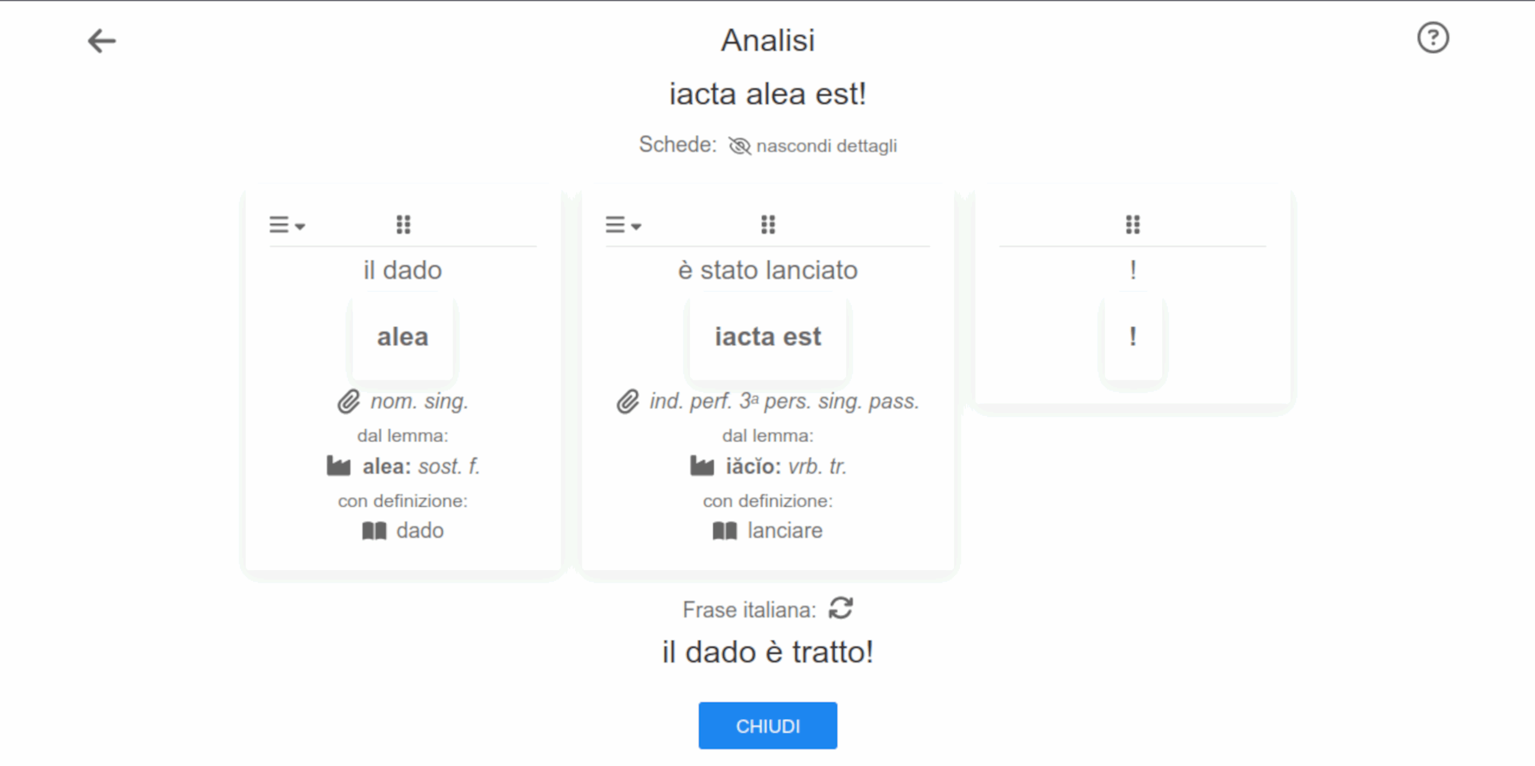Click the paperclip icon beside ind. perf.

click(628, 402)
